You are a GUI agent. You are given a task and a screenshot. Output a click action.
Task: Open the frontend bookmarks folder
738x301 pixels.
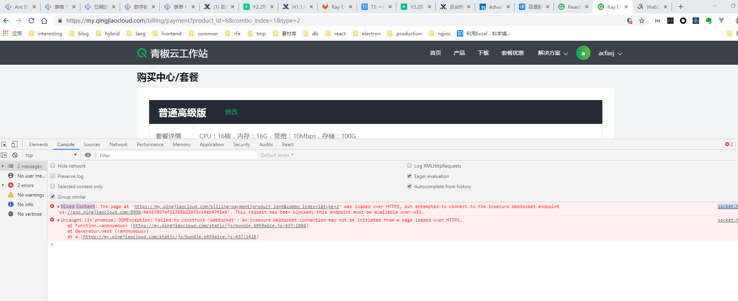167,33
